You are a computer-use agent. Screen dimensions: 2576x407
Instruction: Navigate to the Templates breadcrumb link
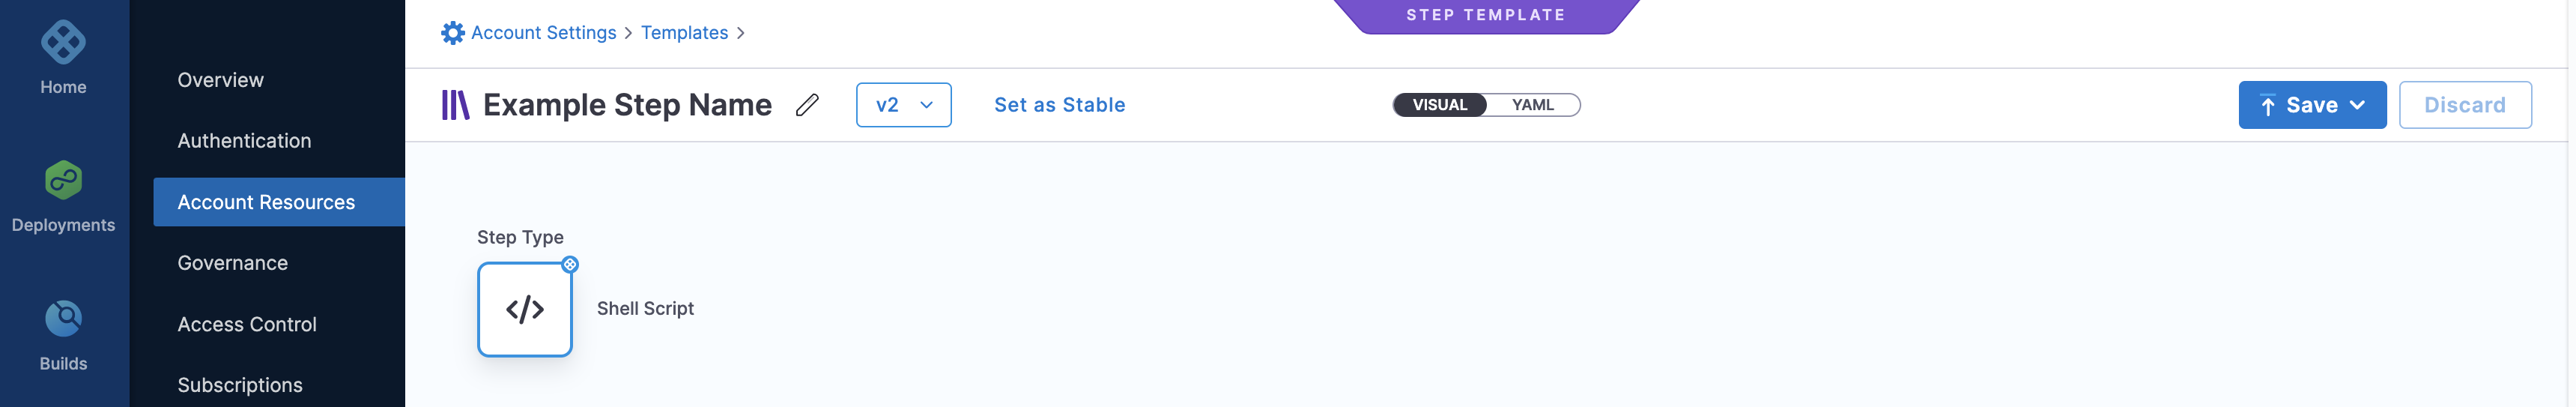[684, 33]
